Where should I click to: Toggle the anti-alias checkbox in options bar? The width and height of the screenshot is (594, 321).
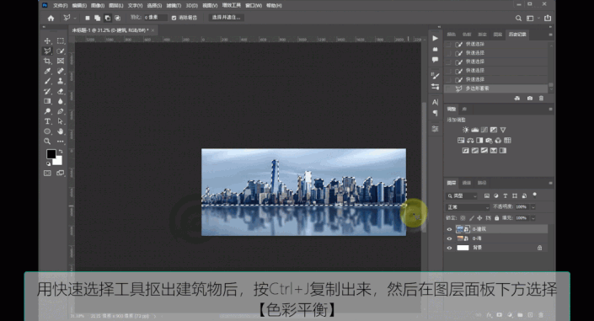[x=174, y=18]
